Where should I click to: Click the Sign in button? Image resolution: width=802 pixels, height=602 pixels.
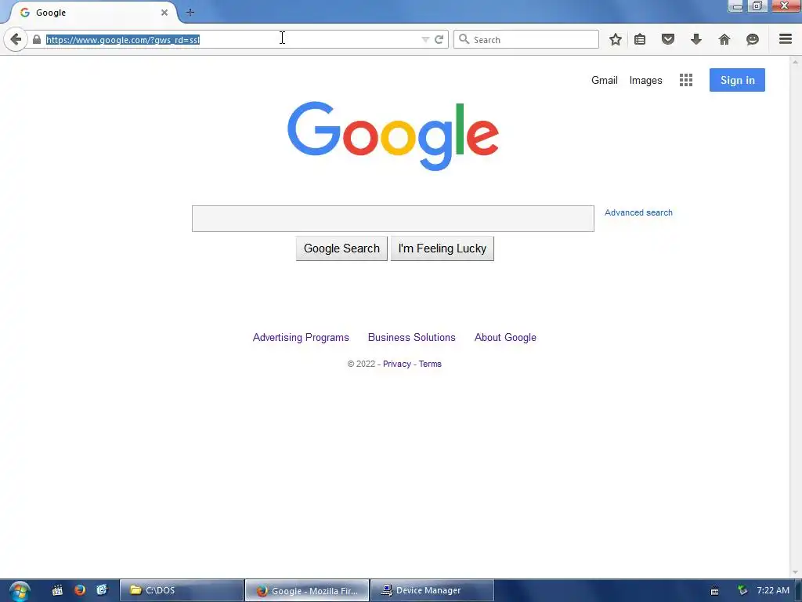tap(737, 80)
